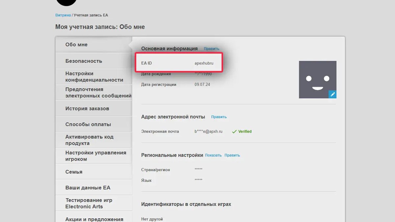Viewport: 395px width, 222px height.
Task: Go to Витрина breadcrumb link
Action: point(63,15)
